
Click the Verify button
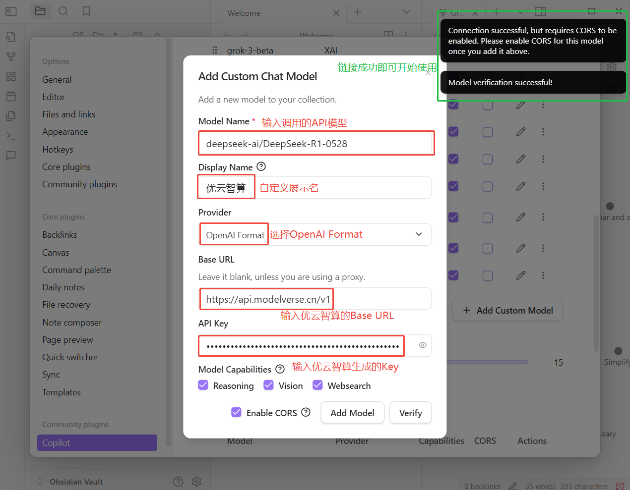point(410,413)
